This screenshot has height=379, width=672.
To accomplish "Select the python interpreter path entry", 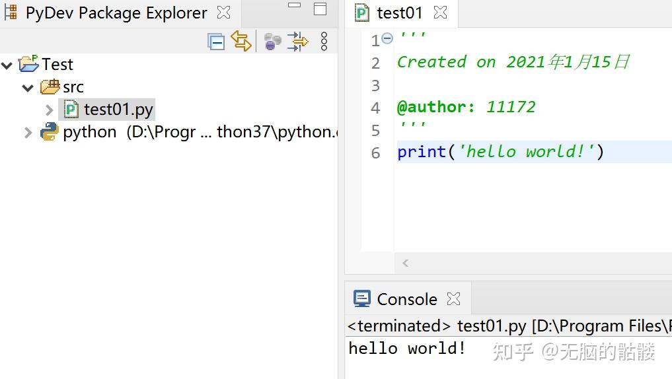I will tap(200, 132).
